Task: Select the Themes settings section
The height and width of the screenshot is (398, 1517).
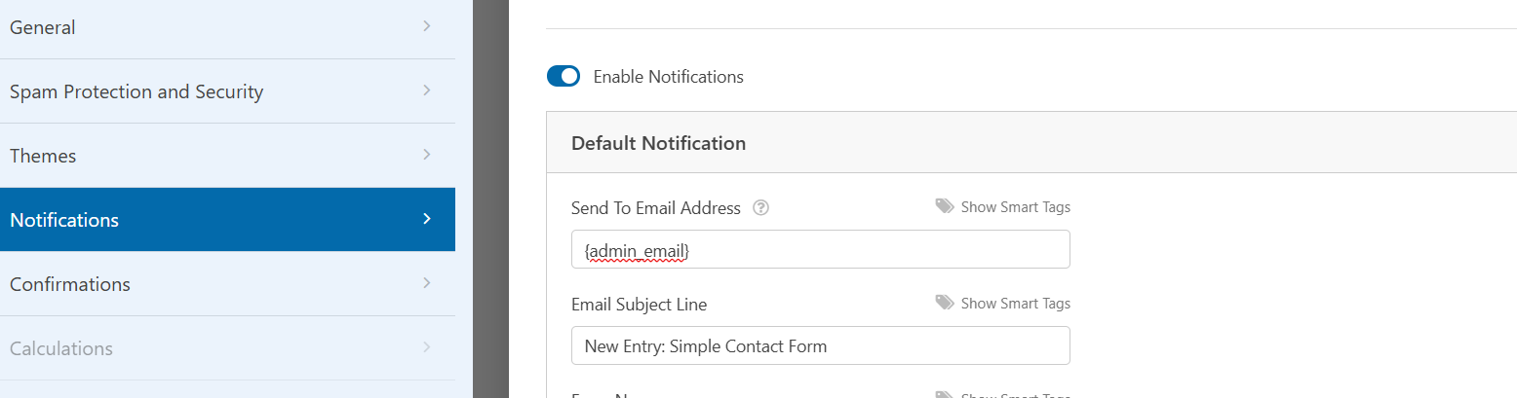Action: click(x=227, y=156)
